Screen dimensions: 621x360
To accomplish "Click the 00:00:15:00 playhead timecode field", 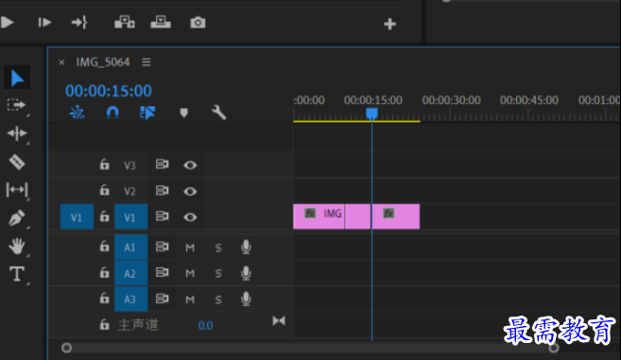I will point(109,91).
